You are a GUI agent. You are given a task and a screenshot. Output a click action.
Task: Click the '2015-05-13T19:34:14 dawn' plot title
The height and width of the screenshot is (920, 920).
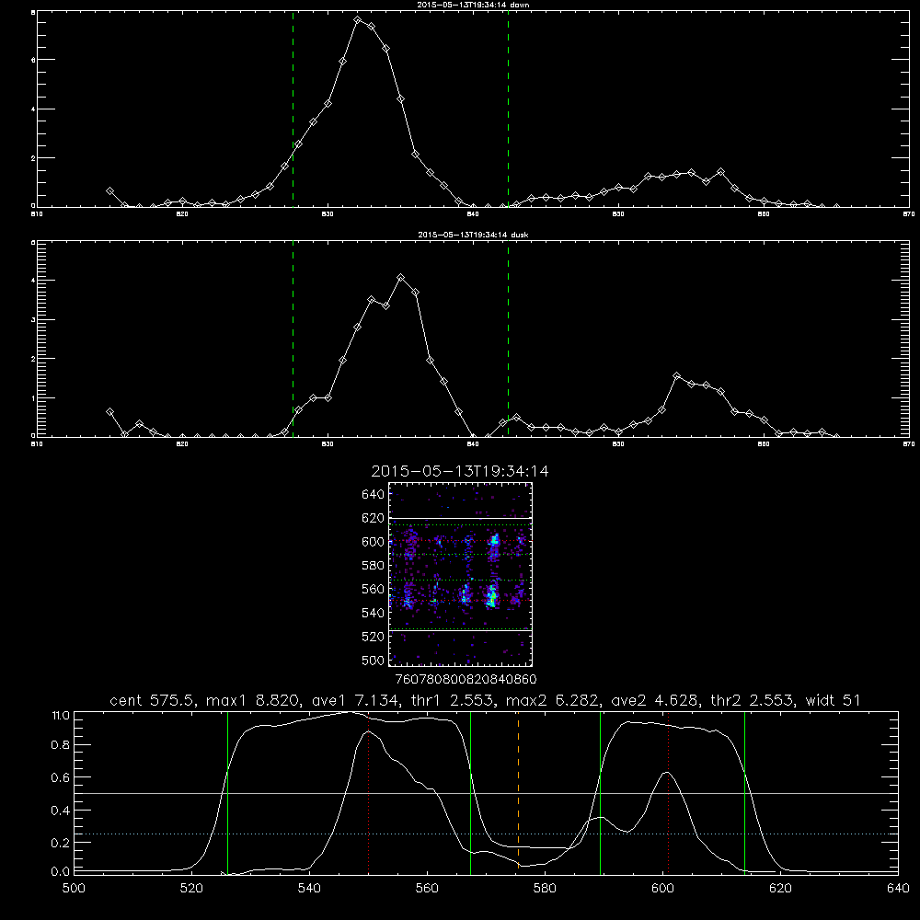[473, 5]
